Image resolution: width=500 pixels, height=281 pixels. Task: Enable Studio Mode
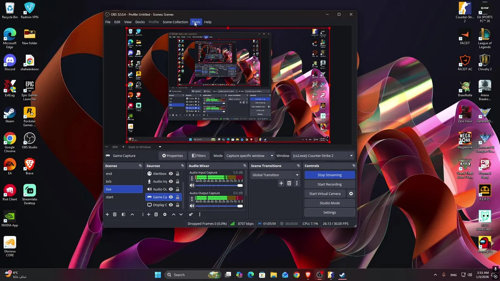click(330, 203)
